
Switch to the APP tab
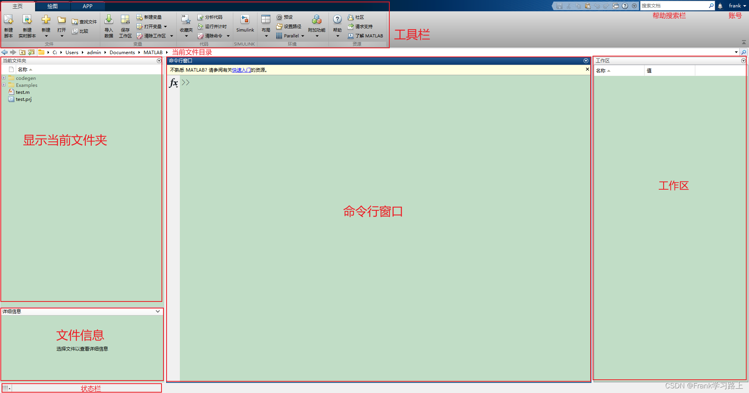[87, 6]
